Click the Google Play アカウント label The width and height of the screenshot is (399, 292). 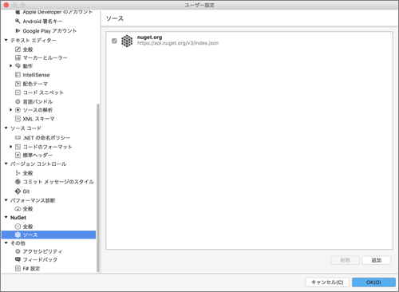tap(49, 31)
